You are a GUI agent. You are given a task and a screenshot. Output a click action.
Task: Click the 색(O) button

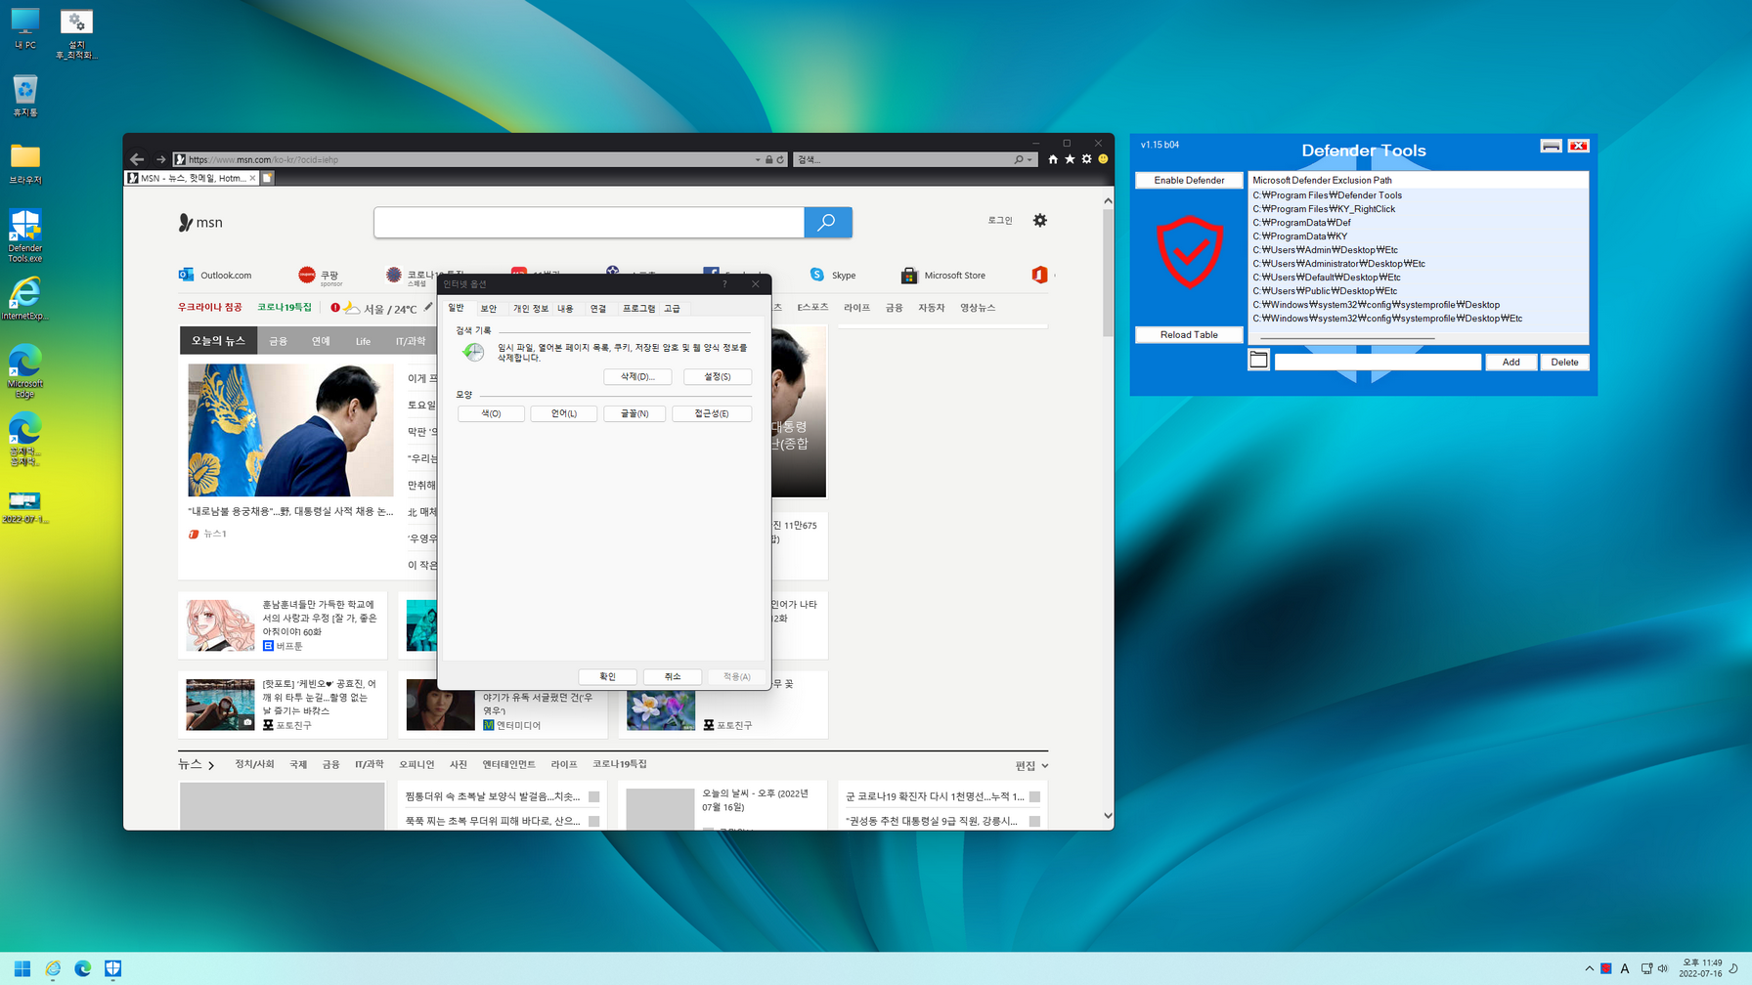[x=491, y=413]
